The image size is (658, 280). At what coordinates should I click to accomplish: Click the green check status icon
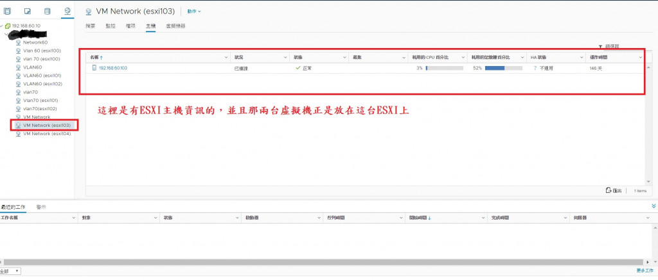pos(298,68)
